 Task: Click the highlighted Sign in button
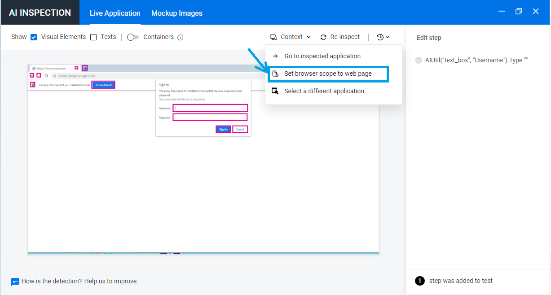pyautogui.click(x=223, y=129)
